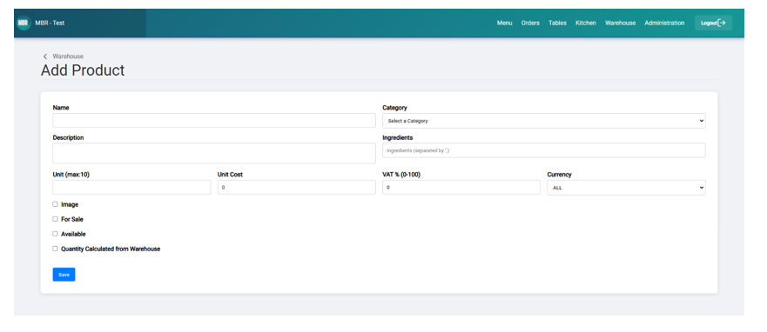The width and height of the screenshot is (767, 332).
Task: Click the Logout button
Action: pos(713,23)
